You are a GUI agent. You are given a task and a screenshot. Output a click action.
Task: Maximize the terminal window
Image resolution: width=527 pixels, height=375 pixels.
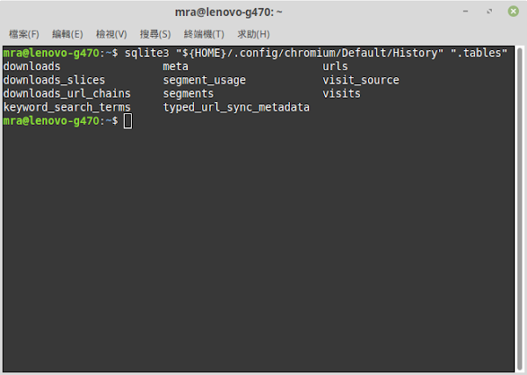point(489,11)
